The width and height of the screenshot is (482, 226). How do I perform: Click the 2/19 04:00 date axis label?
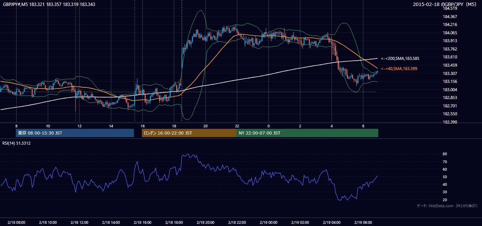pyautogui.click(x=332, y=223)
